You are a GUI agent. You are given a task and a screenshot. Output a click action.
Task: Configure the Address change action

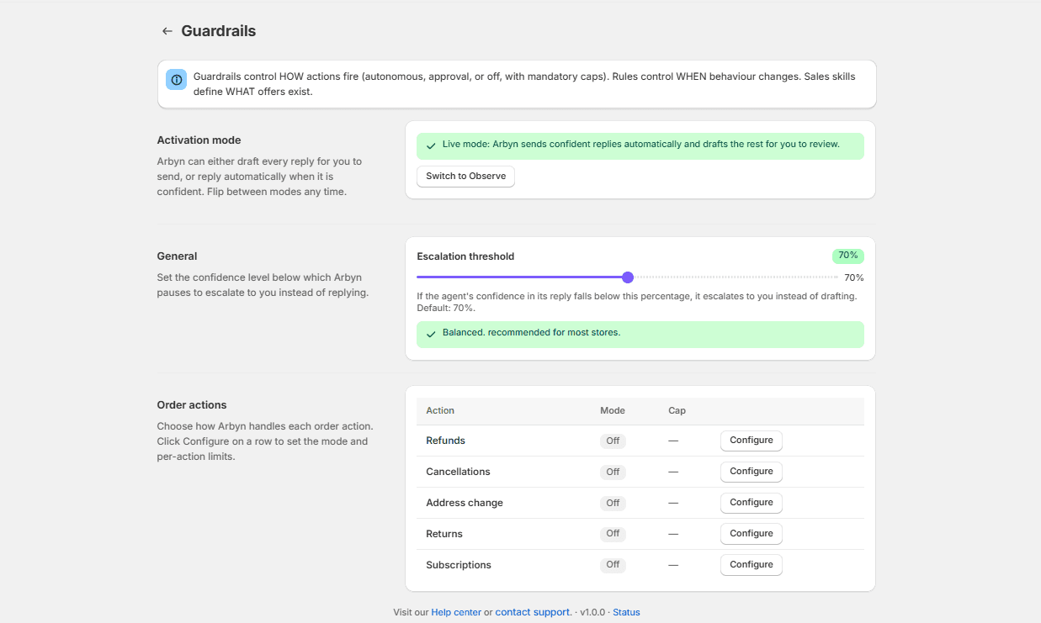pyautogui.click(x=752, y=503)
